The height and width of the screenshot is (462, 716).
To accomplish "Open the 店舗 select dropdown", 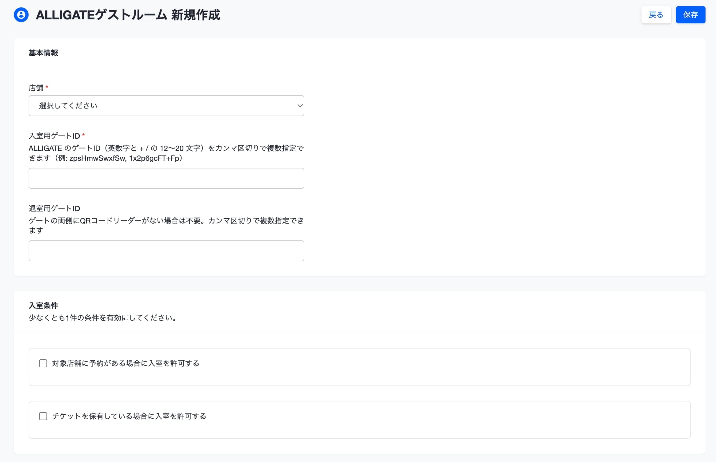I will point(166,106).
